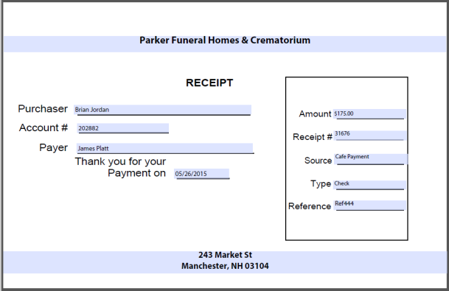Click the RECEIPT title text
Viewport: 449px width, 291px height.
pos(209,83)
